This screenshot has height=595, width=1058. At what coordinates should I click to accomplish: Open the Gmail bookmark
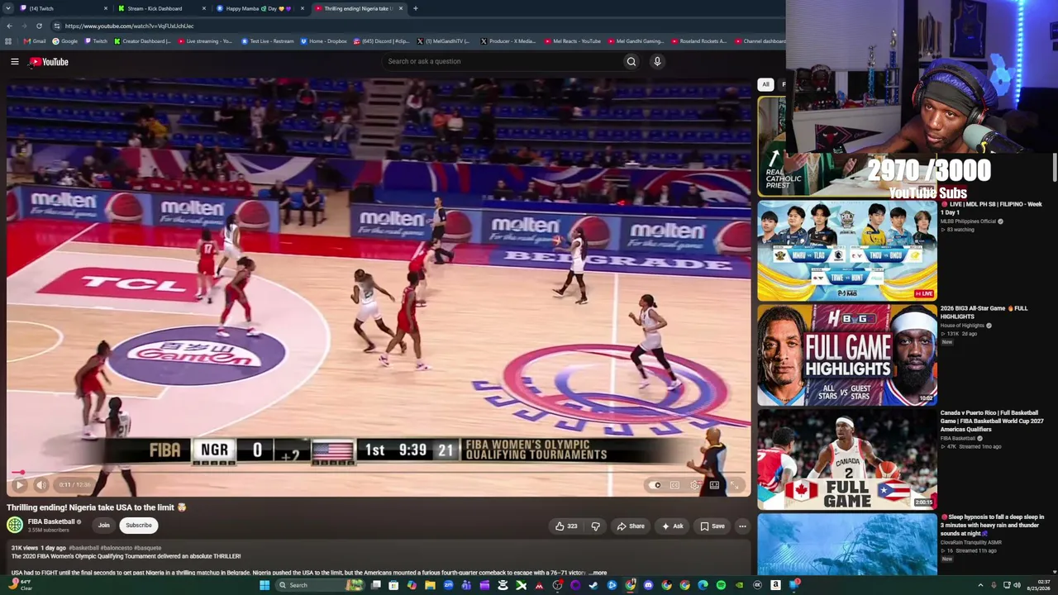pyautogui.click(x=35, y=41)
